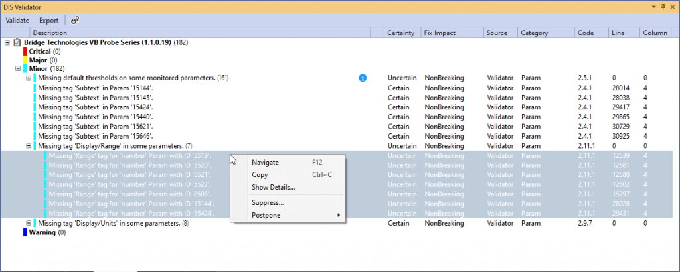Select Missing tag 'Subtext' in Param '15144' row
The width and height of the screenshot is (680, 272).
[337, 88]
